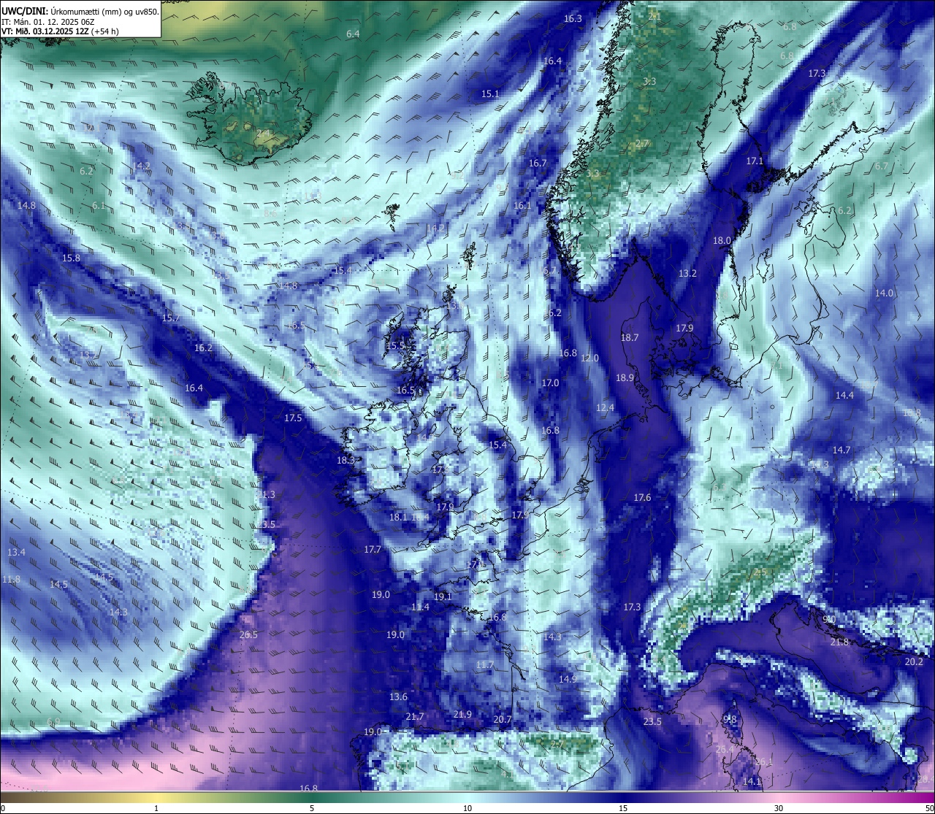935x814 pixels.
Task: Click the 17.6 value label
Action: coord(642,498)
